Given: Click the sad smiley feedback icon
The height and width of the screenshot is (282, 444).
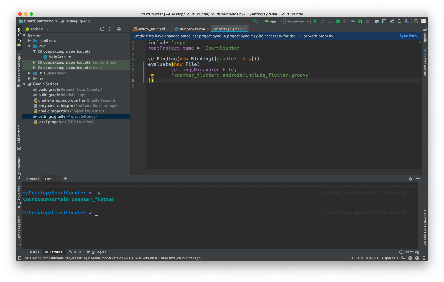Looking at the screenshot, I should (417, 258).
